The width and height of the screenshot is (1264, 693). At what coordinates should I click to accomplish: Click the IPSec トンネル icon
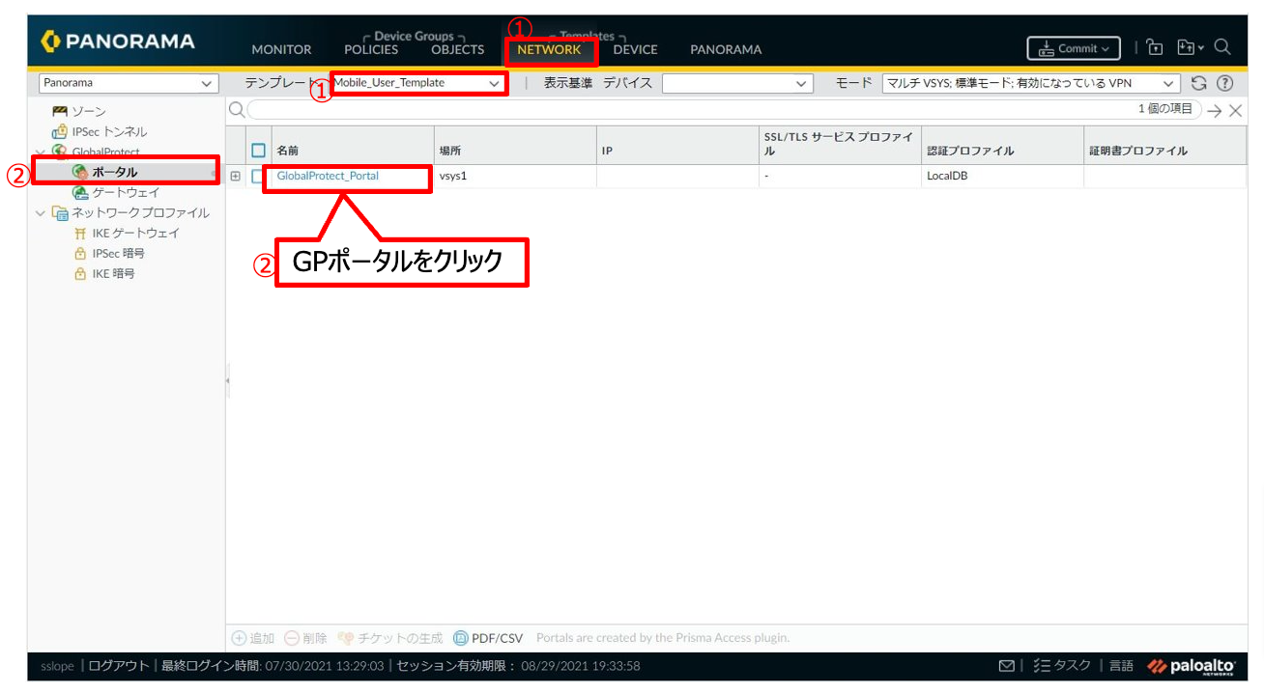(x=60, y=132)
